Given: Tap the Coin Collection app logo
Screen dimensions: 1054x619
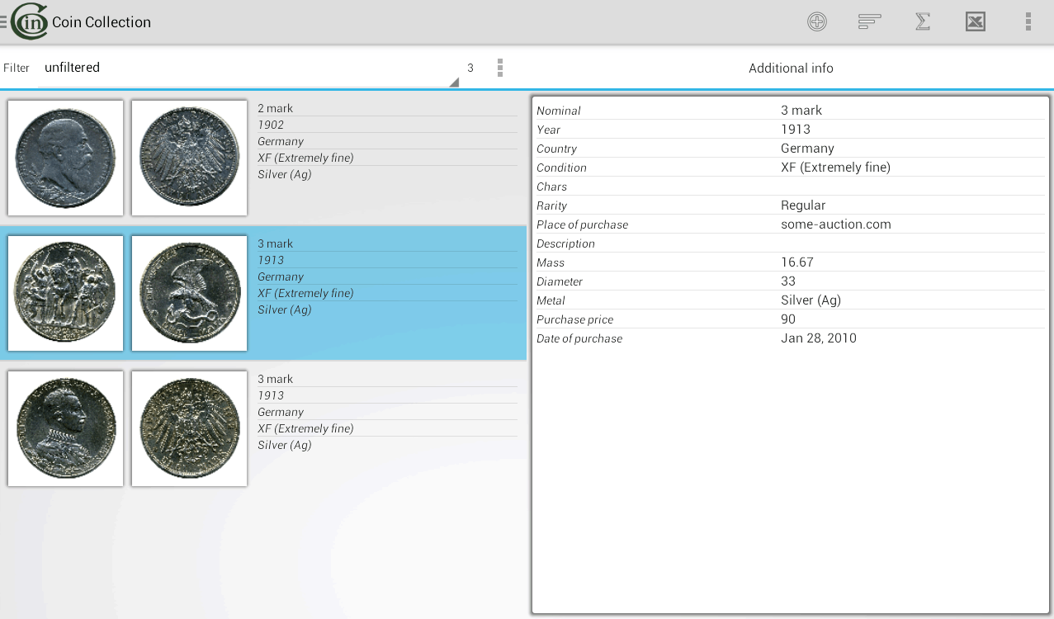Looking at the screenshot, I should 30,22.
